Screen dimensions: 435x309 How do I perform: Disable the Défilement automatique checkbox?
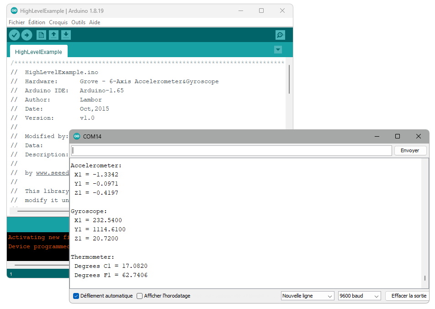pyautogui.click(x=76, y=296)
